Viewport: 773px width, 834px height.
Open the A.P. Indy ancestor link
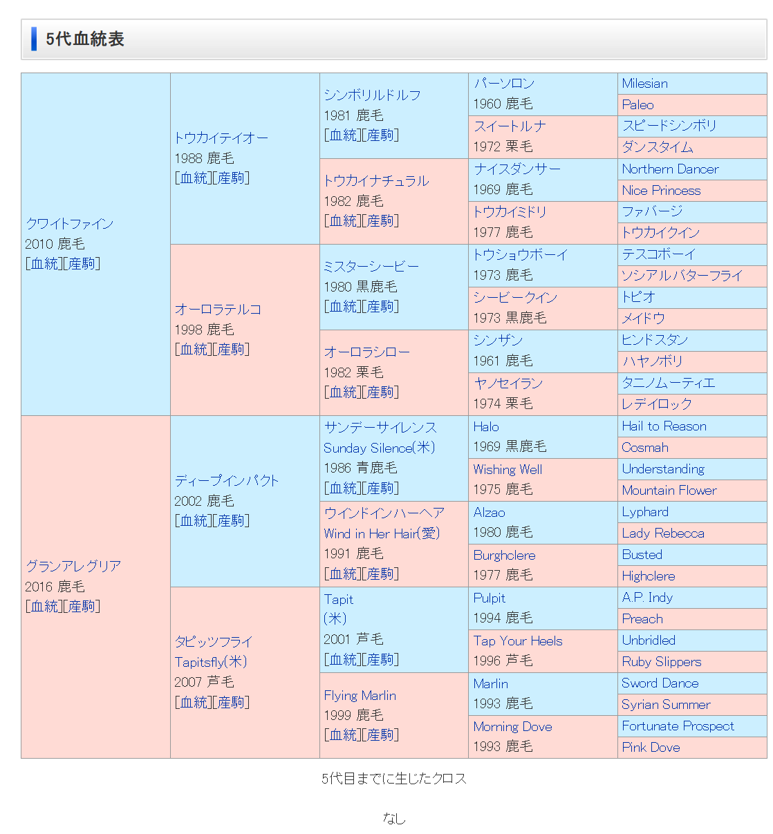point(647,597)
